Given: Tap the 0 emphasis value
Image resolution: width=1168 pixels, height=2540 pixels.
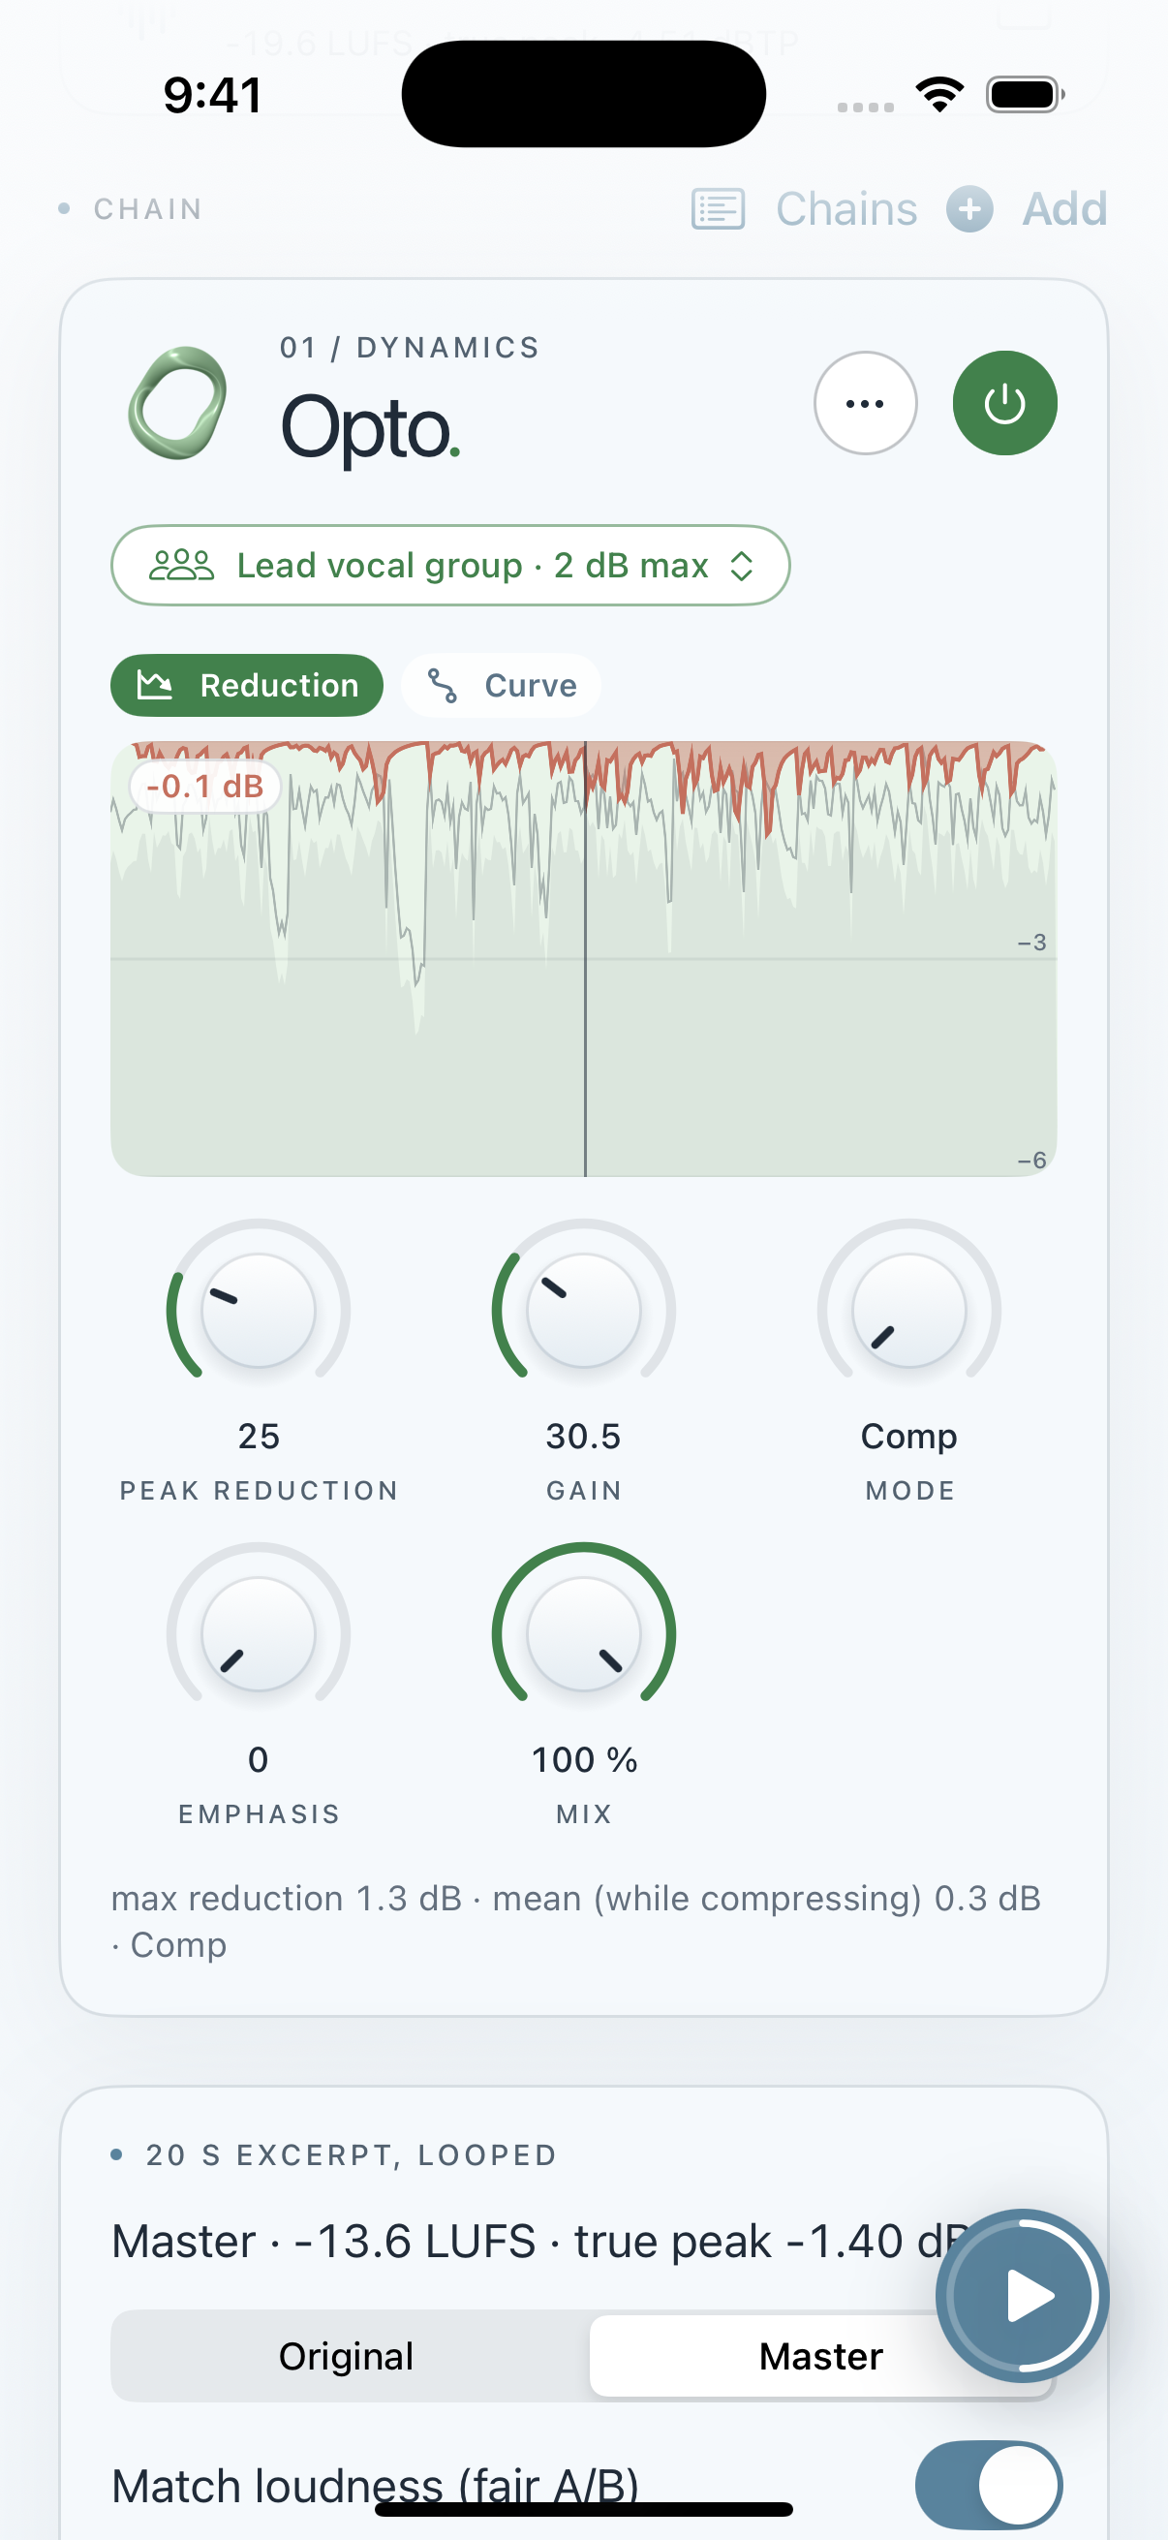Looking at the screenshot, I should click(x=259, y=1760).
